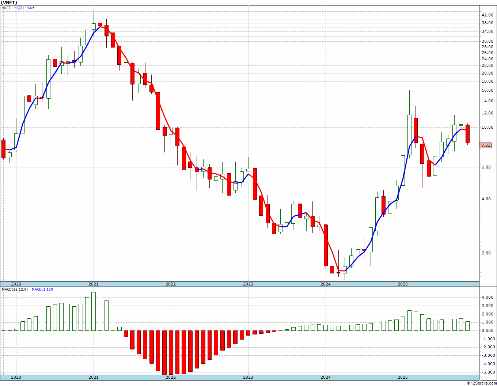The height and width of the screenshot is (386, 497).
Task: Select 2025 on the MACD panel time axis
Action: (403, 377)
